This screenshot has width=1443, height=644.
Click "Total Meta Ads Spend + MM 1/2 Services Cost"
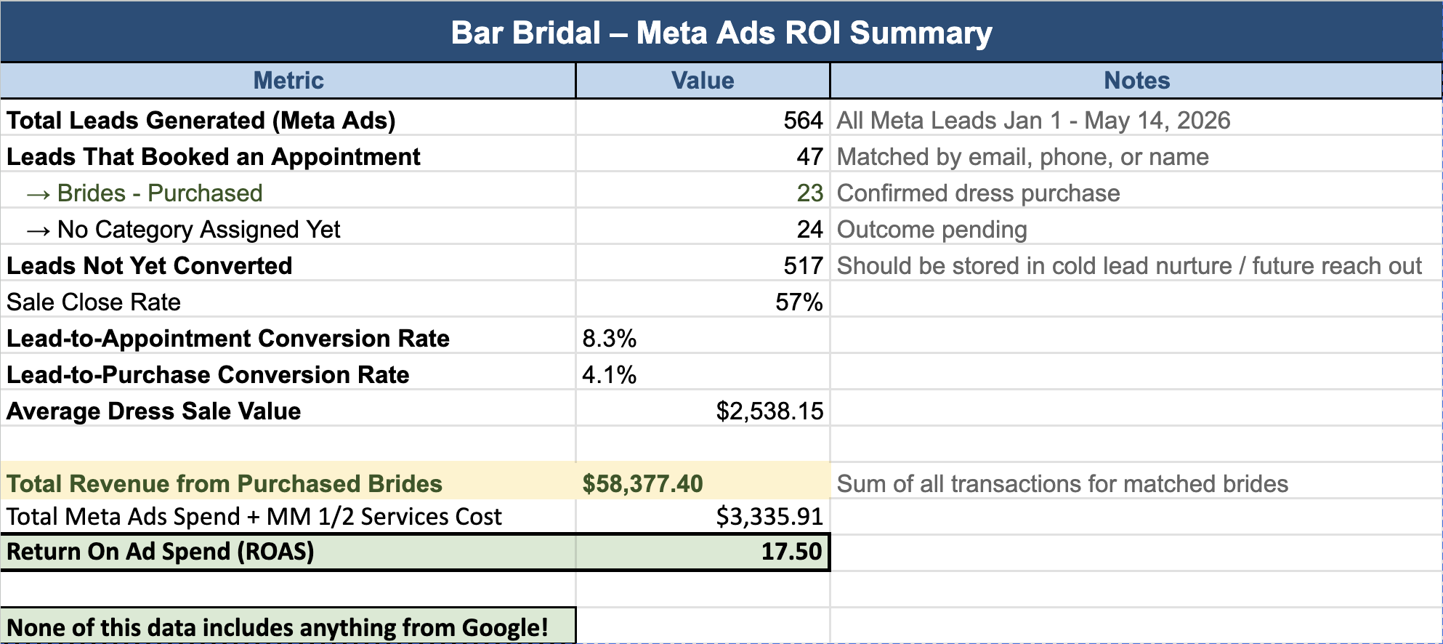288,516
